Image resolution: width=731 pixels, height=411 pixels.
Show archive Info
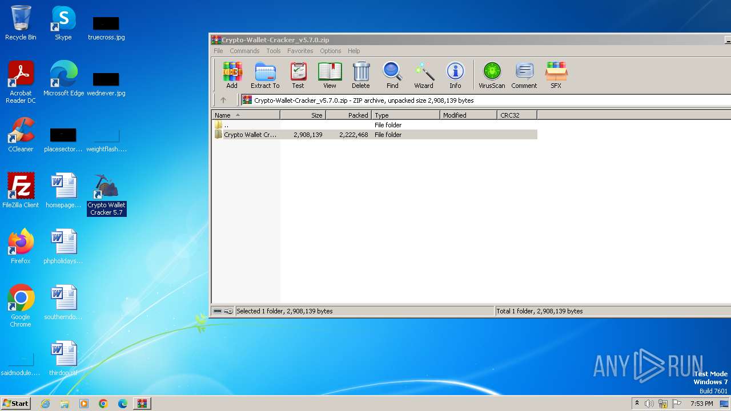click(x=455, y=75)
